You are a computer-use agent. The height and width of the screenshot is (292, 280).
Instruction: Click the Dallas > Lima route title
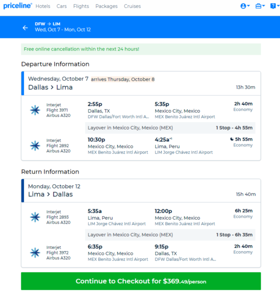[x=50, y=88]
